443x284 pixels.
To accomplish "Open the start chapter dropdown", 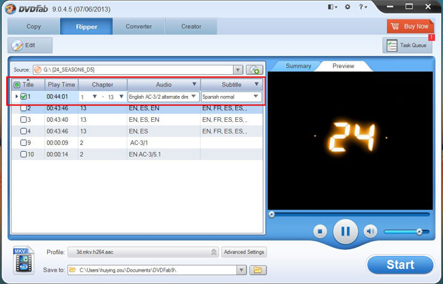I will pos(95,97).
